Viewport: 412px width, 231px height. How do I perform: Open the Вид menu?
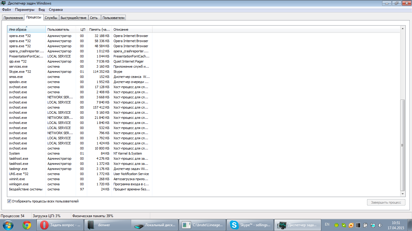(x=42, y=10)
